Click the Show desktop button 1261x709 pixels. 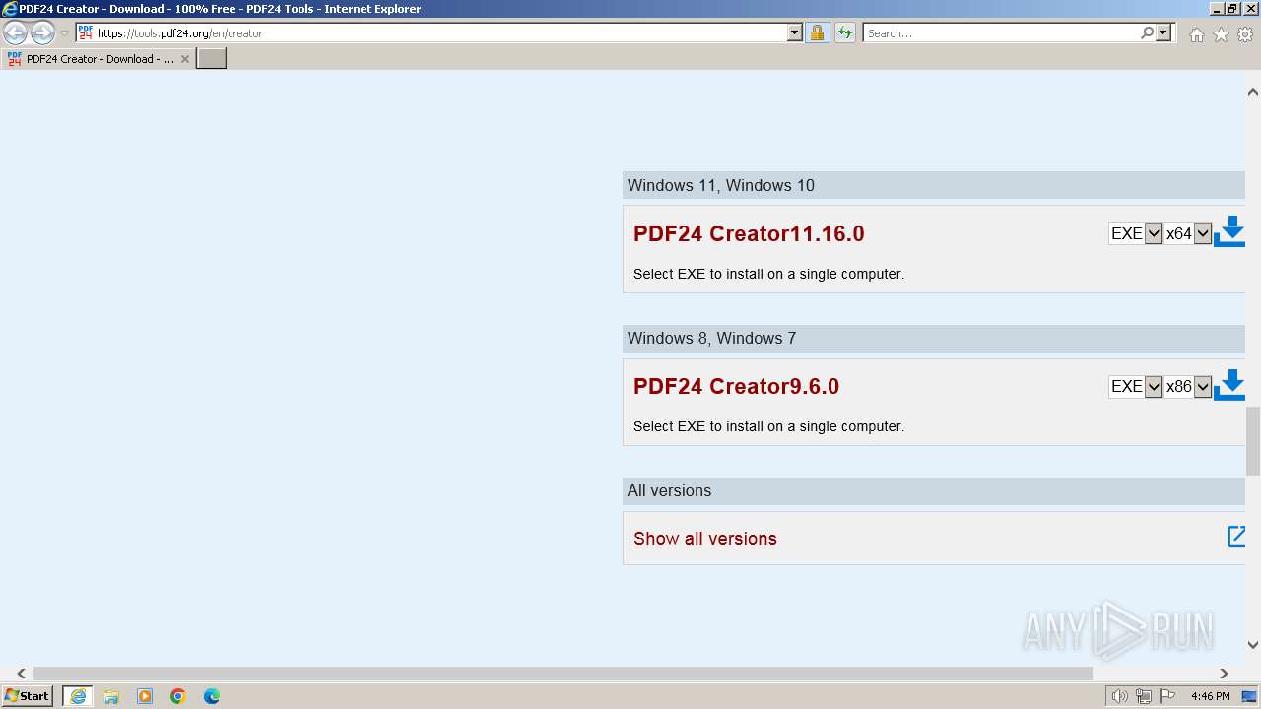(x=1250, y=696)
